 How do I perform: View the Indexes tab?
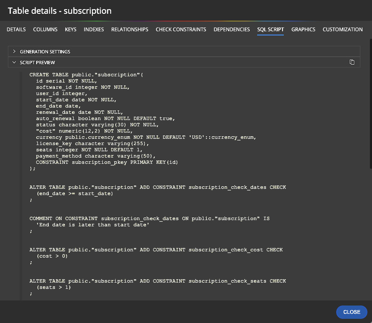pyautogui.click(x=94, y=30)
